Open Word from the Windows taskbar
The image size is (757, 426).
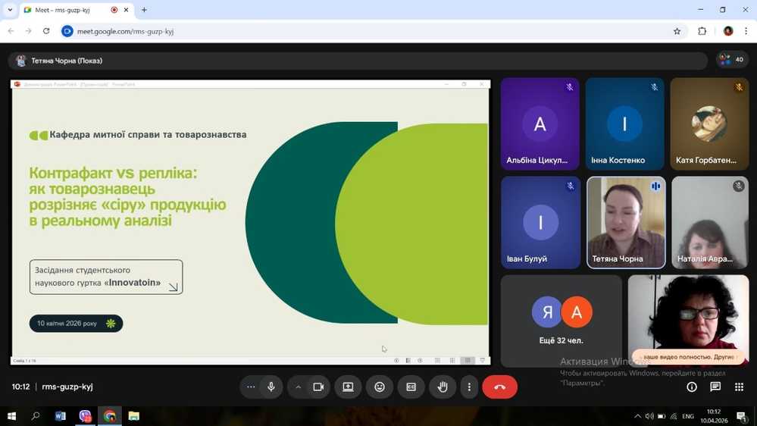61,416
